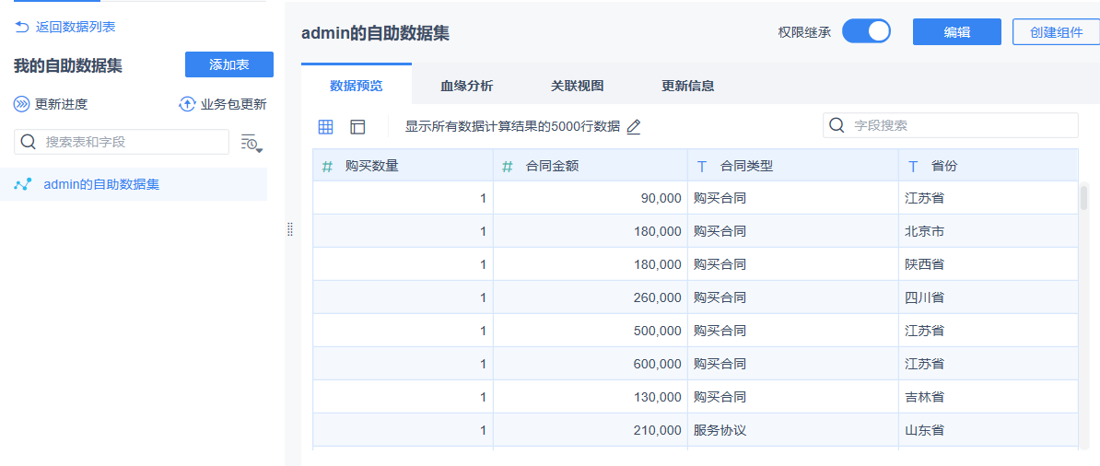Click the 更新进度 progress icon
Image resolution: width=1100 pixels, height=466 pixels.
pyautogui.click(x=22, y=104)
